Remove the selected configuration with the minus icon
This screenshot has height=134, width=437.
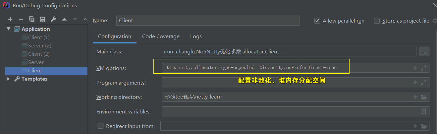(x=21, y=19)
